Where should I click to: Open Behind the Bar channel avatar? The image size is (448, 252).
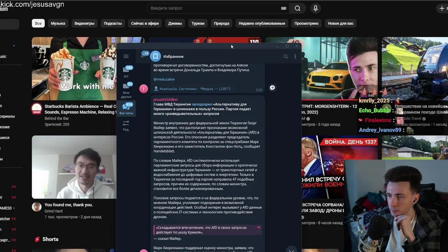pos(37,109)
